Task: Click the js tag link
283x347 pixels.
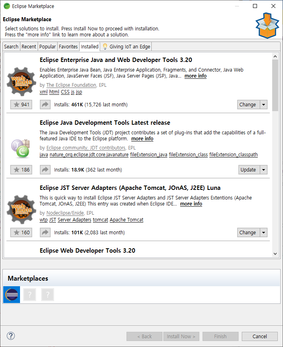Action: (73, 92)
